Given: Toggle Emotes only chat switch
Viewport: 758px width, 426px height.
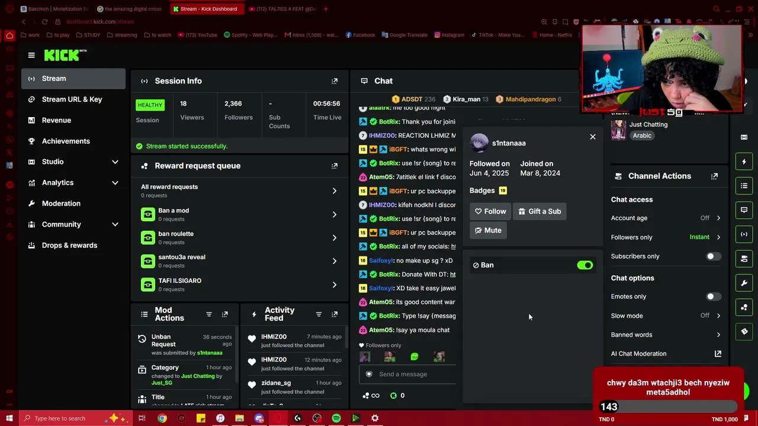Looking at the screenshot, I should point(714,296).
